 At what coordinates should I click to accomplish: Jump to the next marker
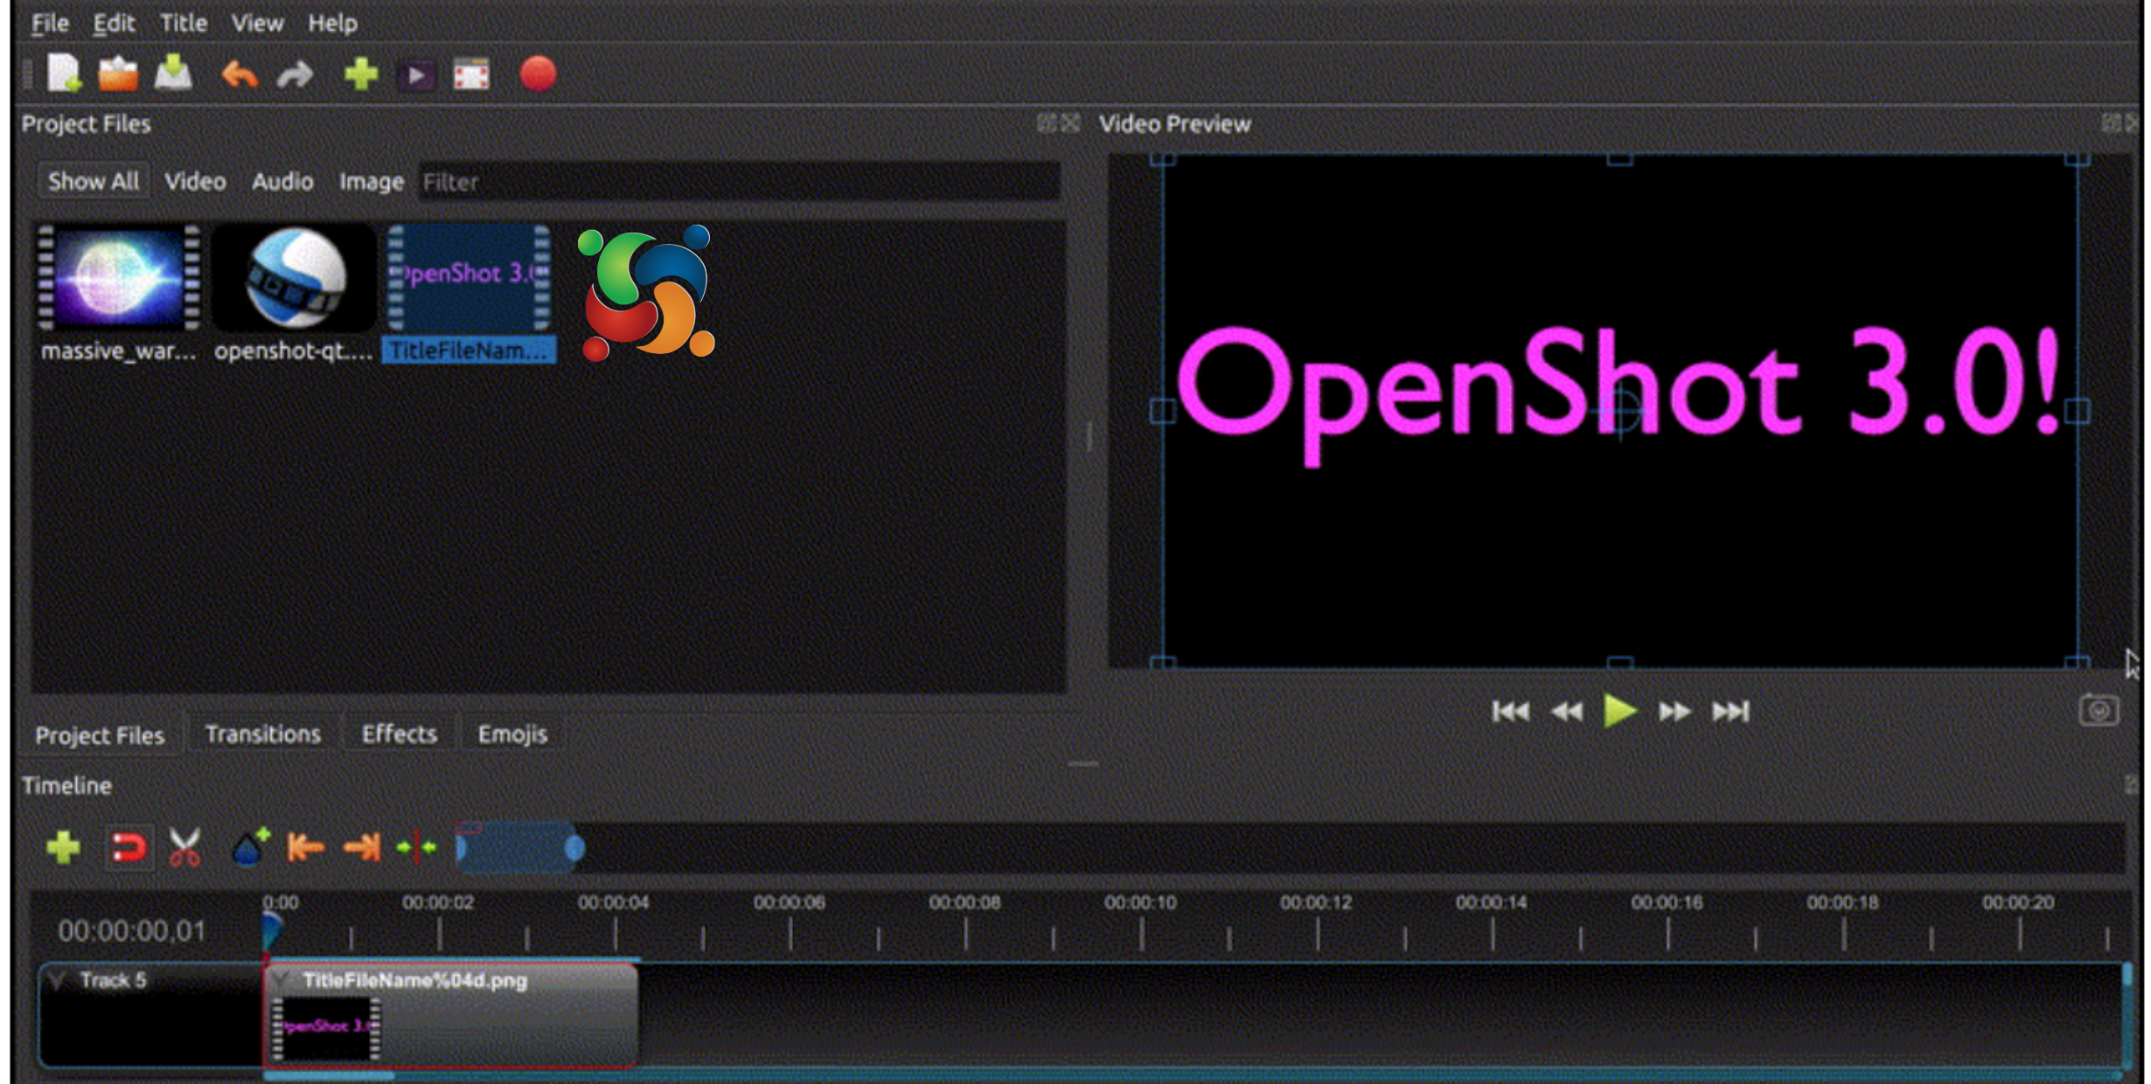[361, 847]
